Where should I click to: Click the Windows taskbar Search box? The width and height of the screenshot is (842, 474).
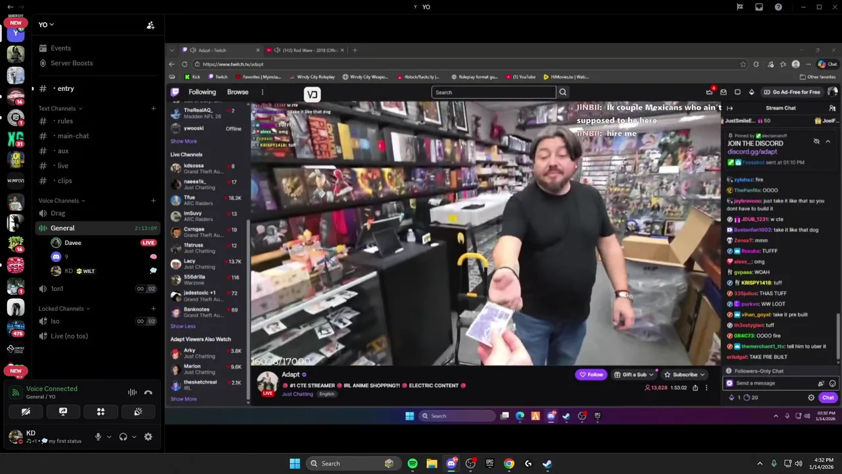click(x=353, y=463)
